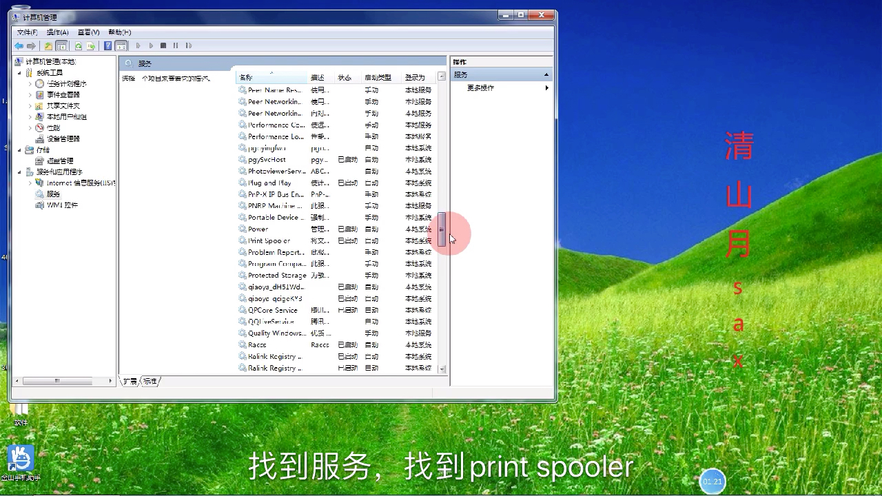Open the 帮助(H) menu
Viewport: 882px width, 496px height.
[x=119, y=32]
